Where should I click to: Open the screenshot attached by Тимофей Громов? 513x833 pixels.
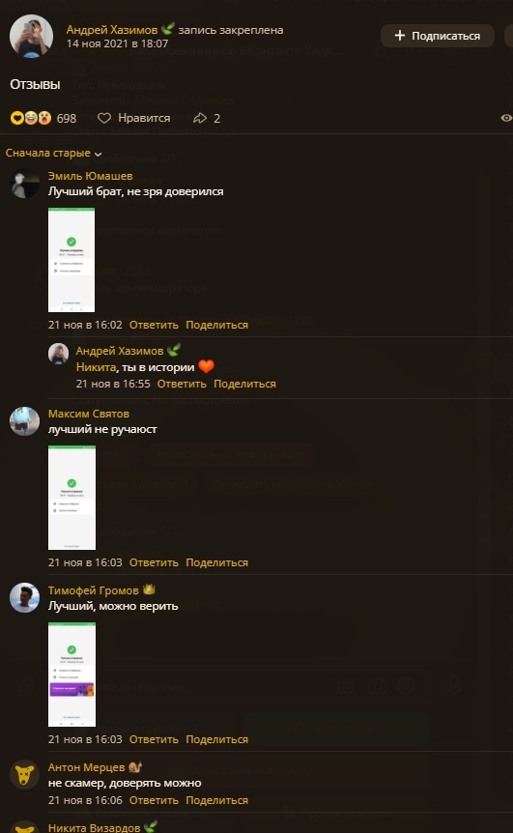[x=71, y=675]
